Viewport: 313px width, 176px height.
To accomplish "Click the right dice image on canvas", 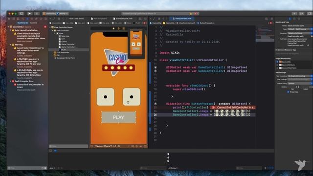I will pyautogui.click(x=132, y=97).
